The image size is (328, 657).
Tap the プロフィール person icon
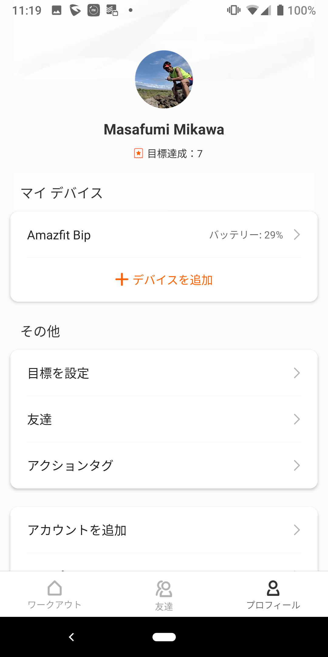point(273,588)
